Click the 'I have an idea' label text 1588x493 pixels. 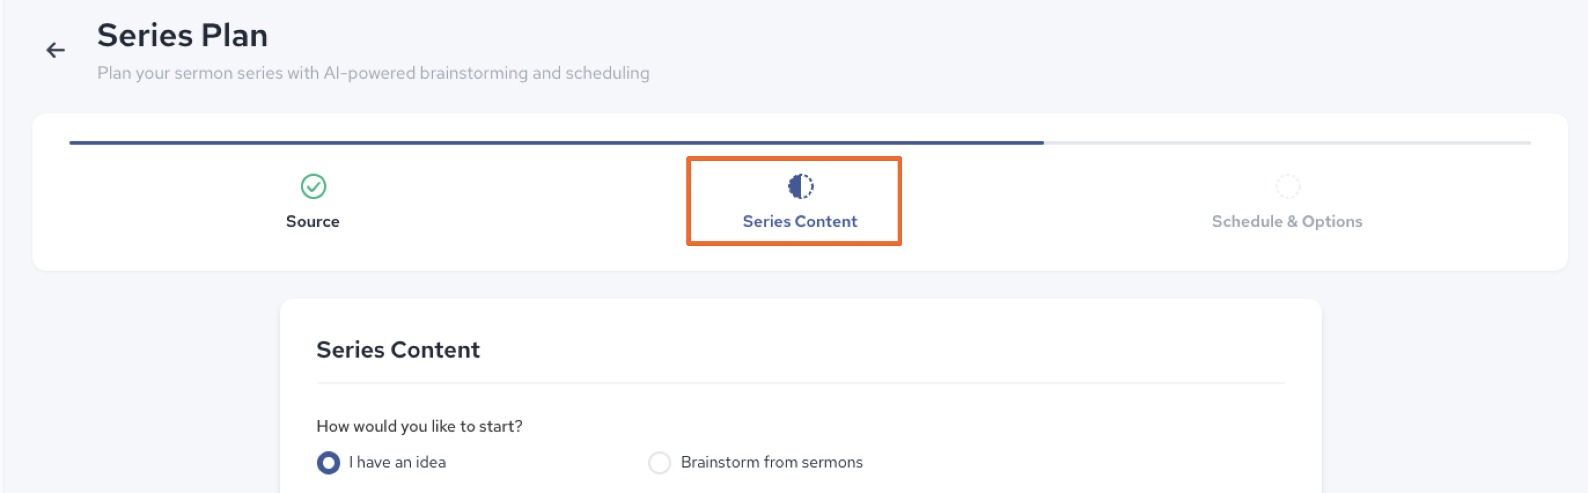(397, 462)
